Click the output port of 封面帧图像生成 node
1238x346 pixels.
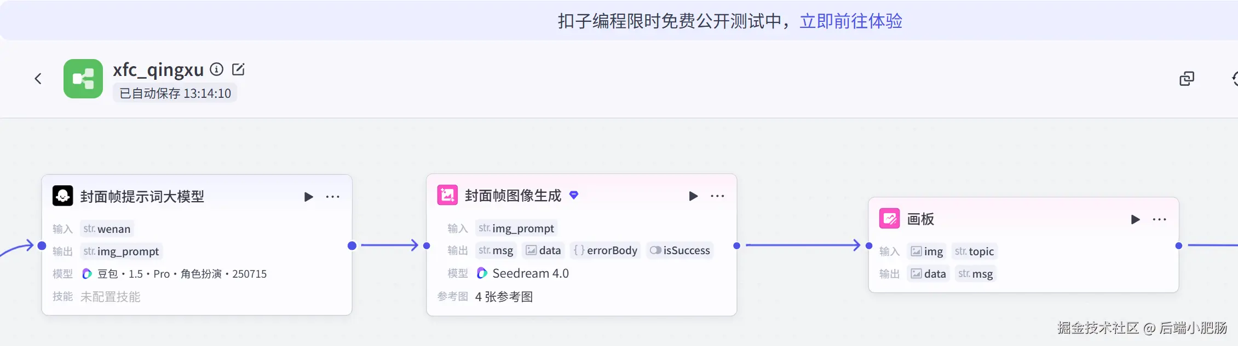[x=737, y=246]
